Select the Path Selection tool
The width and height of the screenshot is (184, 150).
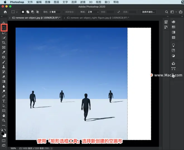click(x=4, y=106)
